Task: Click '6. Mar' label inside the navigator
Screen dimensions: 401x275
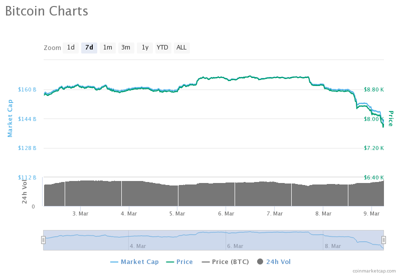Action: tap(235, 246)
